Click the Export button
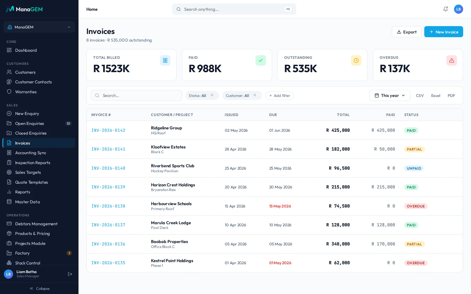Screen dimensions: 471x294 (407, 32)
